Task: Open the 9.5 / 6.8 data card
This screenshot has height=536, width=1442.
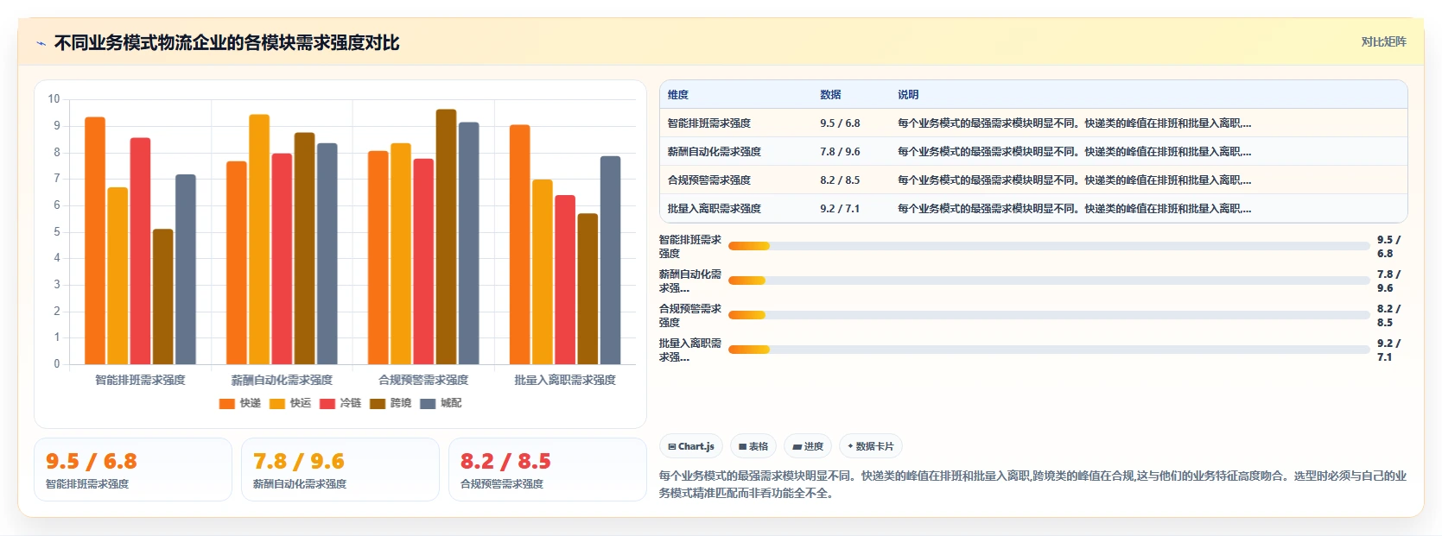Action: [x=133, y=470]
